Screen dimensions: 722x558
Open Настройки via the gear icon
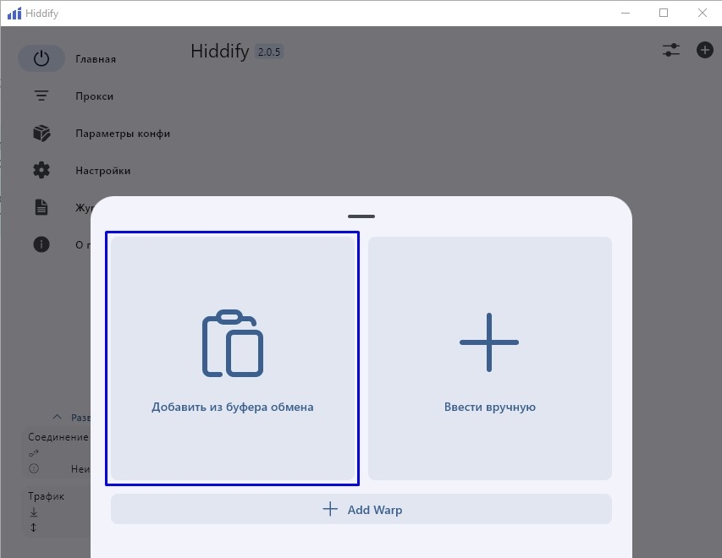pos(41,171)
